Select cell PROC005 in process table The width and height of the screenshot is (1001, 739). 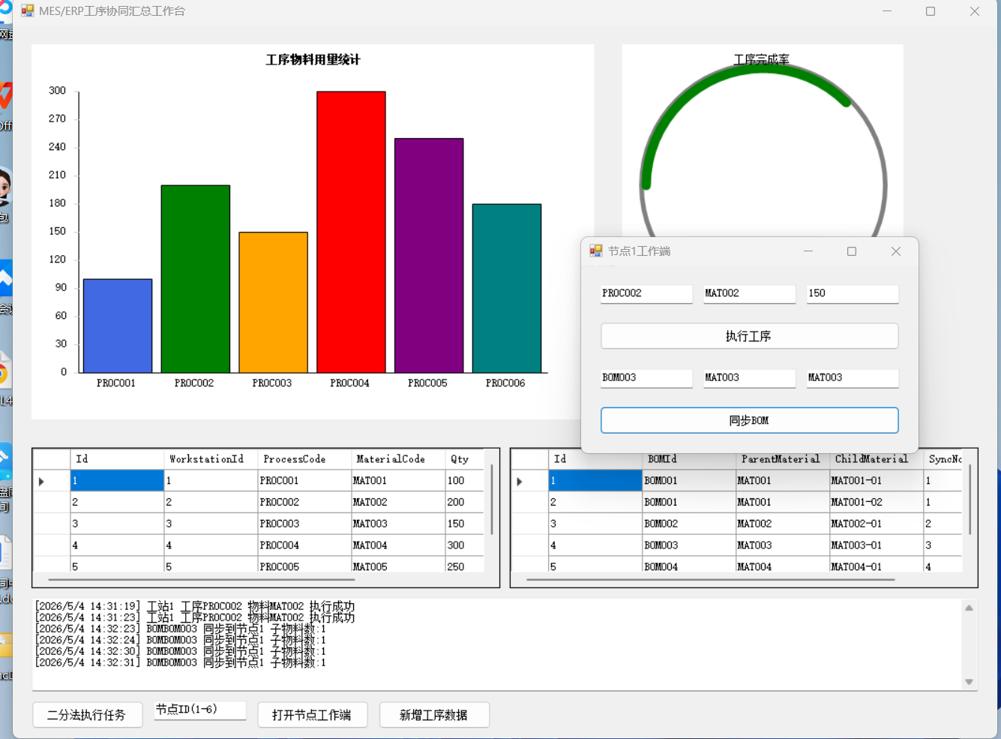coord(304,566)
